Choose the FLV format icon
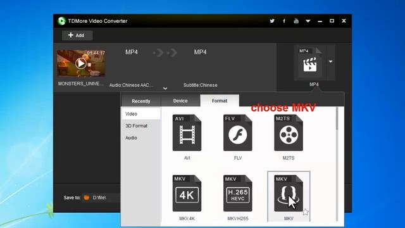The image size is (405, 228). [x=238, y=132]
